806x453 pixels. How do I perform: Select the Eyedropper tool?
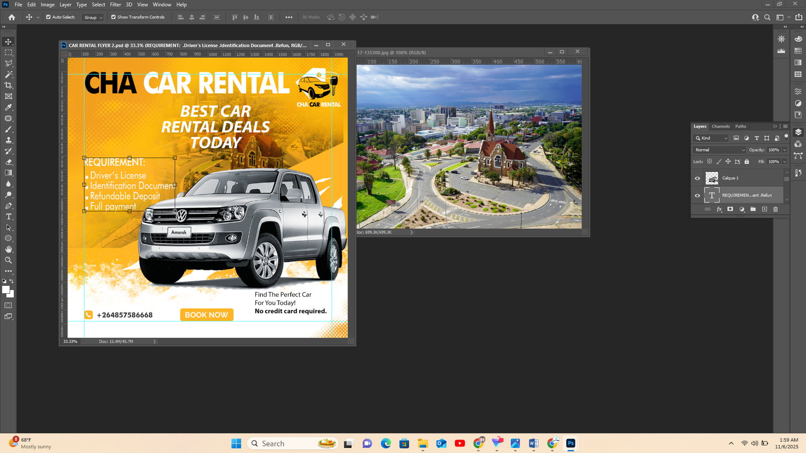coord(9,107)
